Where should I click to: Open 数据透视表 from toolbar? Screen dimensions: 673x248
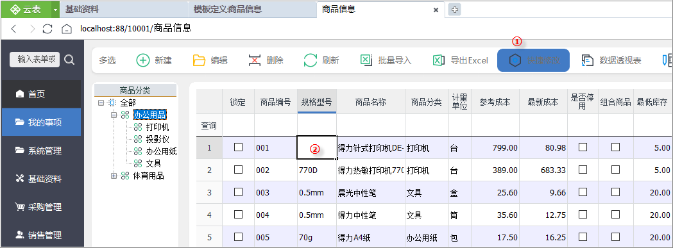[611, 60]
